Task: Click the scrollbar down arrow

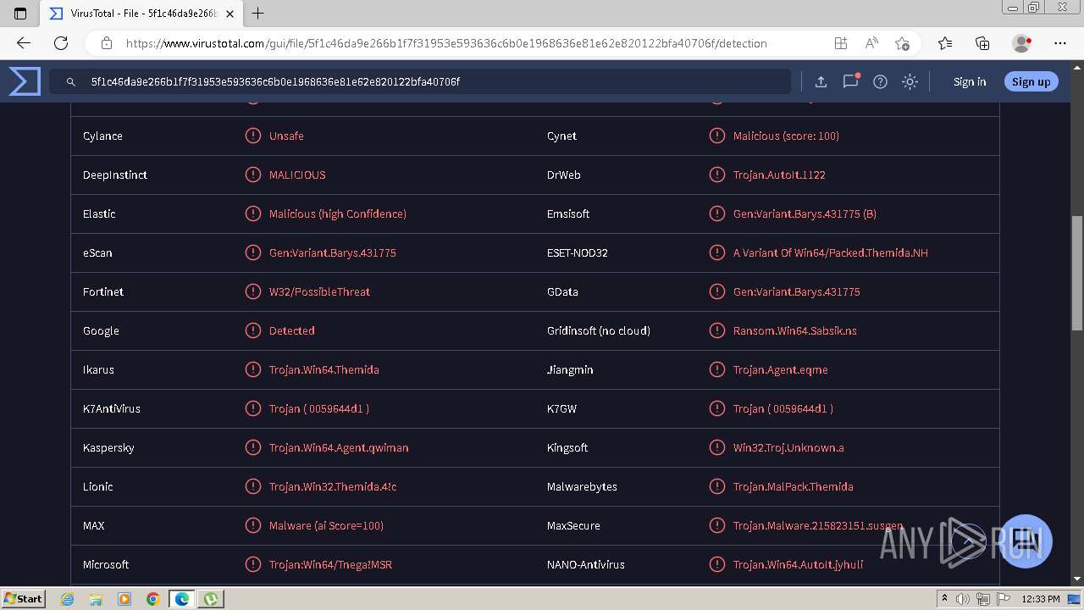Action: (x=1076, y=579)
